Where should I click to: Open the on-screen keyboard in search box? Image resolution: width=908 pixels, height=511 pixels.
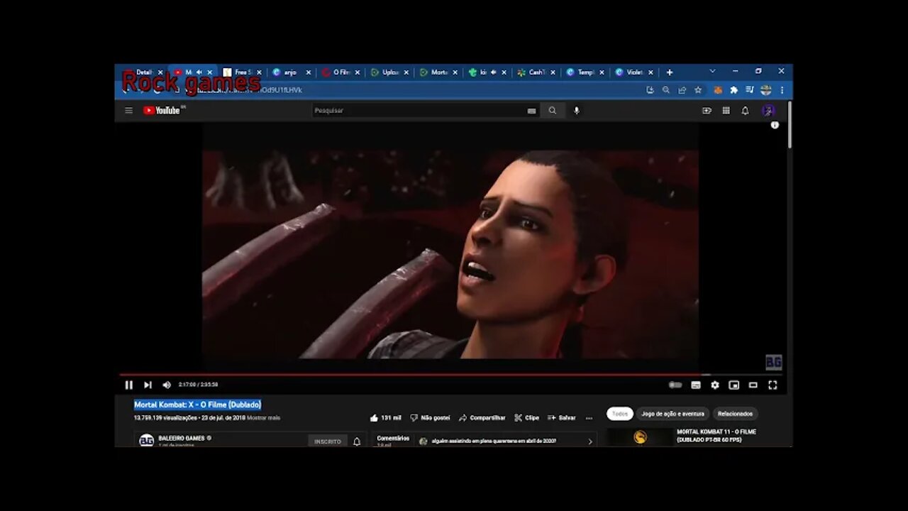pos(531,111)
